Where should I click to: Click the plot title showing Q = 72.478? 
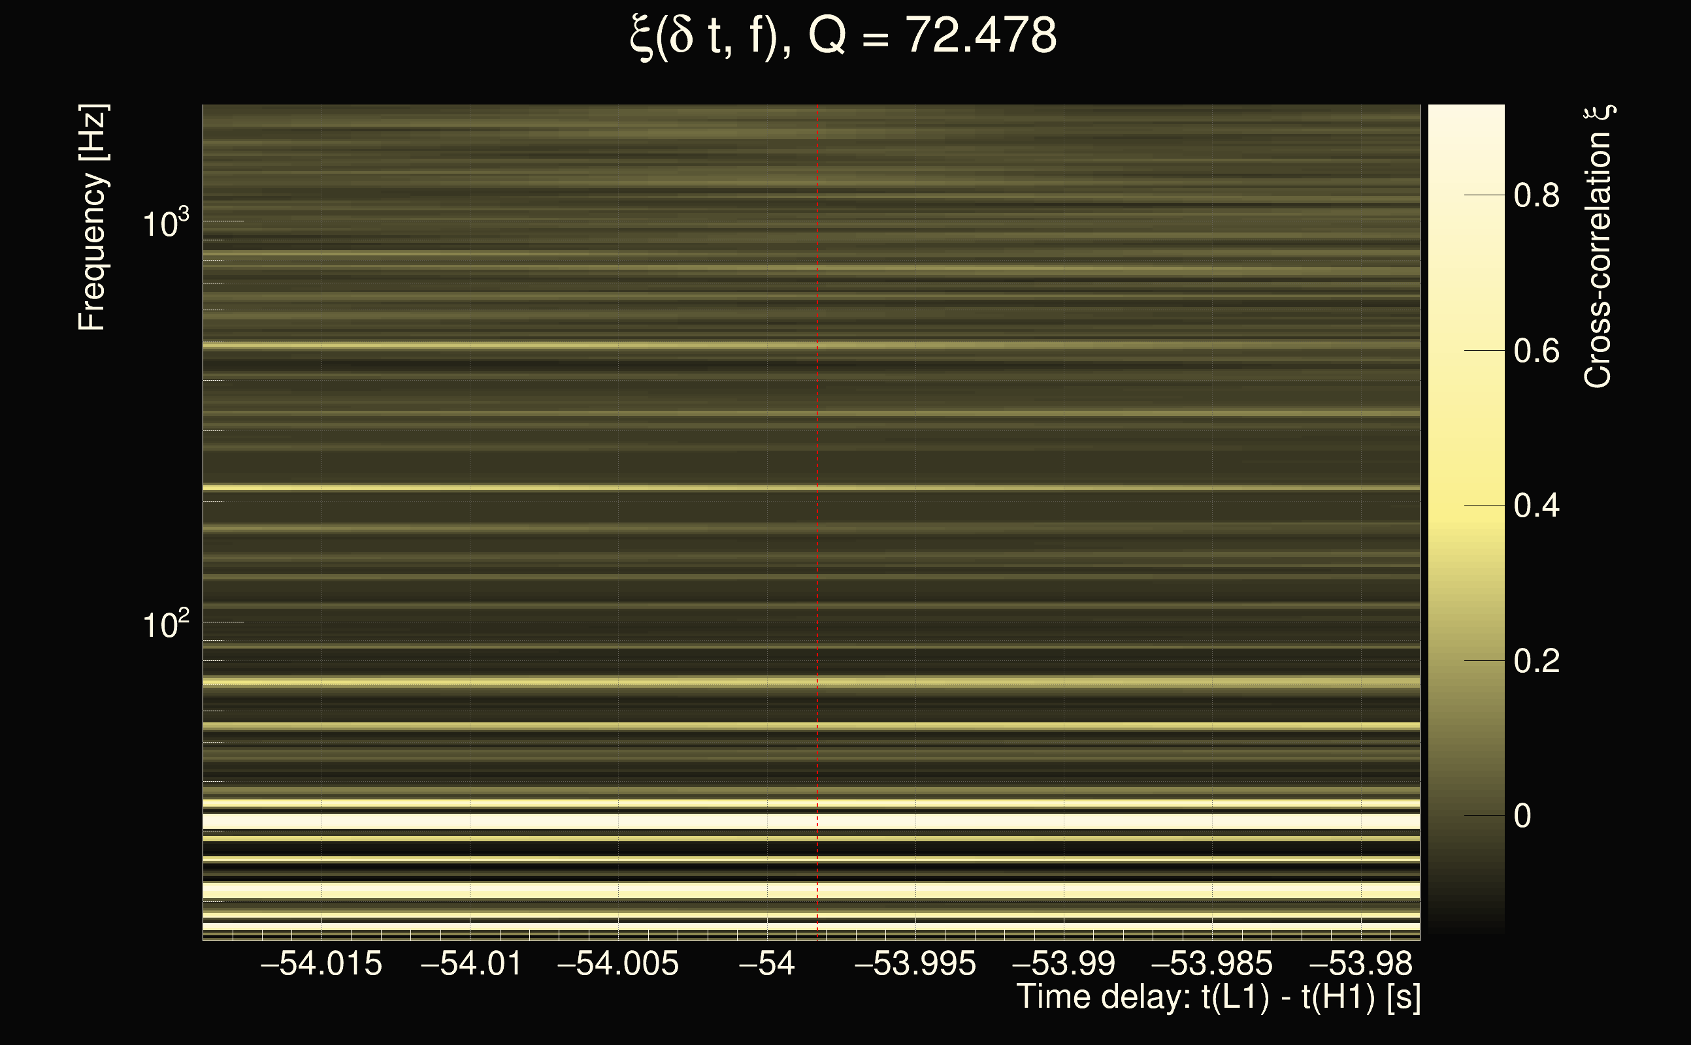coord(844,36)
